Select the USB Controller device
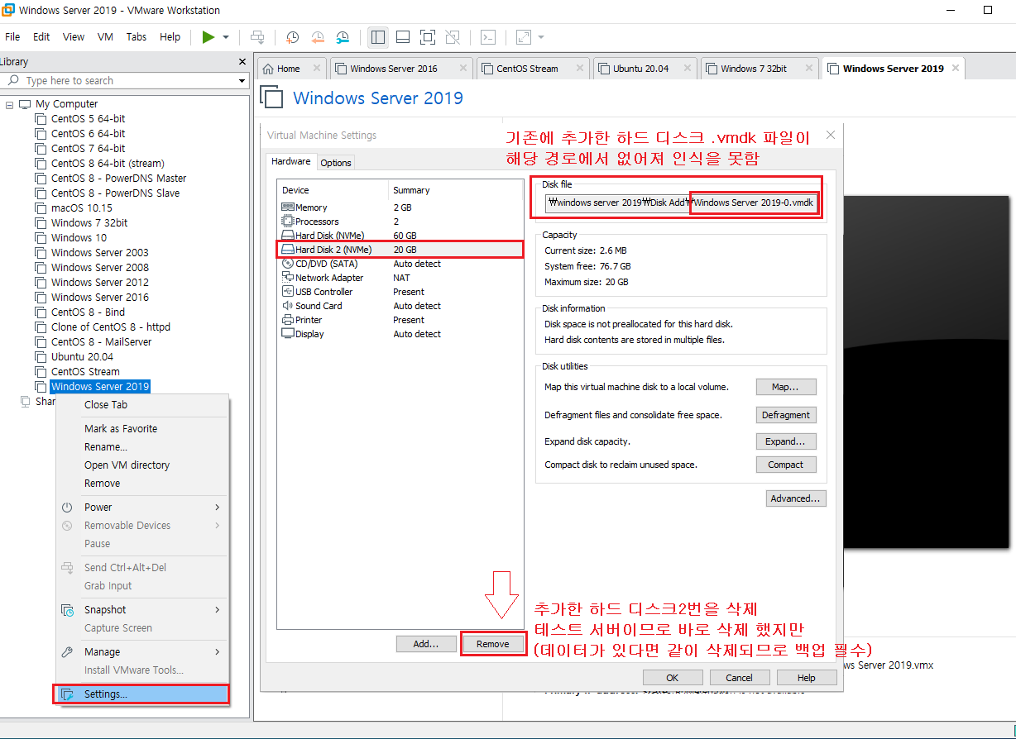1016x739 pixels. coord(400,292)
